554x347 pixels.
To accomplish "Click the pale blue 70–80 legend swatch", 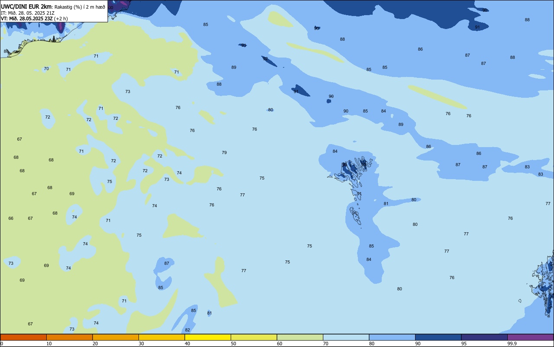I will coord(346,337).
